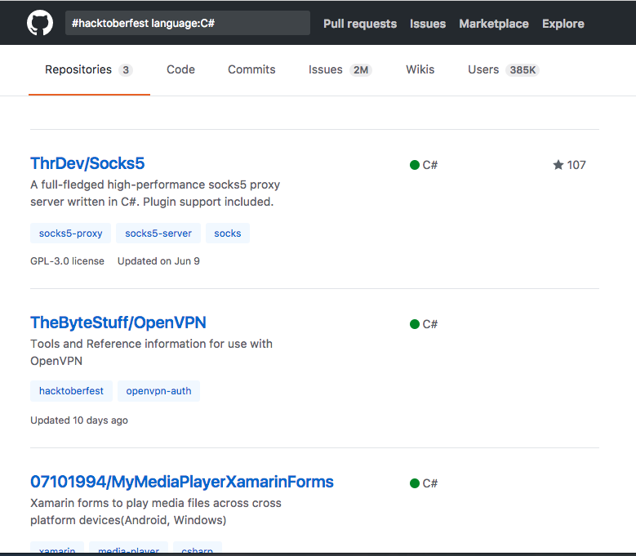Click the green C# dot for MyMediaPlayerXamarinForms

pos(415,483)
